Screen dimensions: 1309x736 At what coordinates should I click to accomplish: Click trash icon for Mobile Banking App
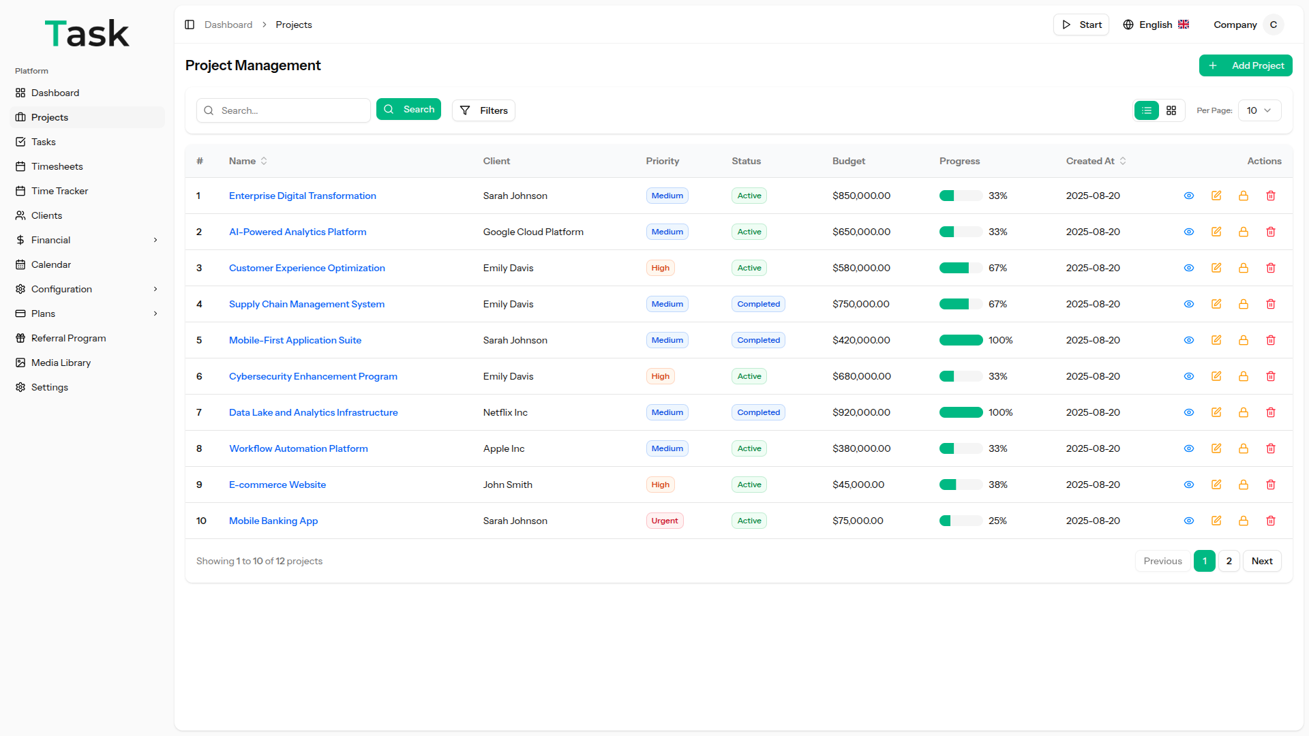click(x=1270, y=521)
